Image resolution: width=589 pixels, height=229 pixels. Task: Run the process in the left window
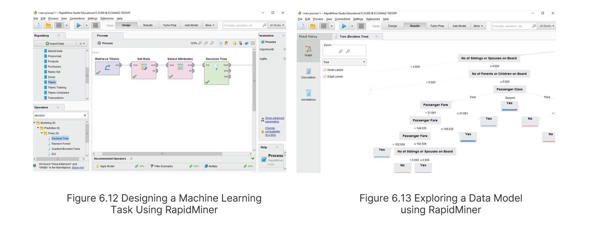tap(79, 25)
